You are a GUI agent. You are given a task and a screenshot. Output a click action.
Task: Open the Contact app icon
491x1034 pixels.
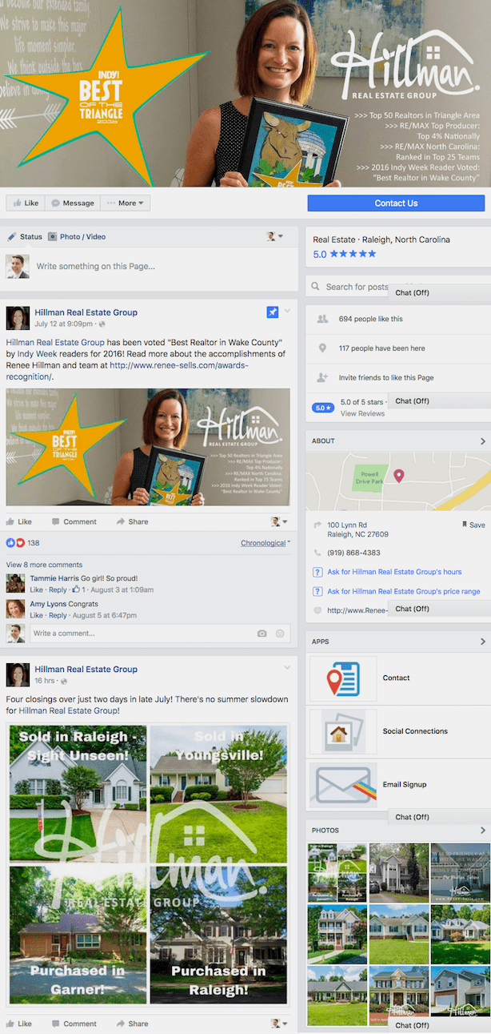(x=343, y=678)
